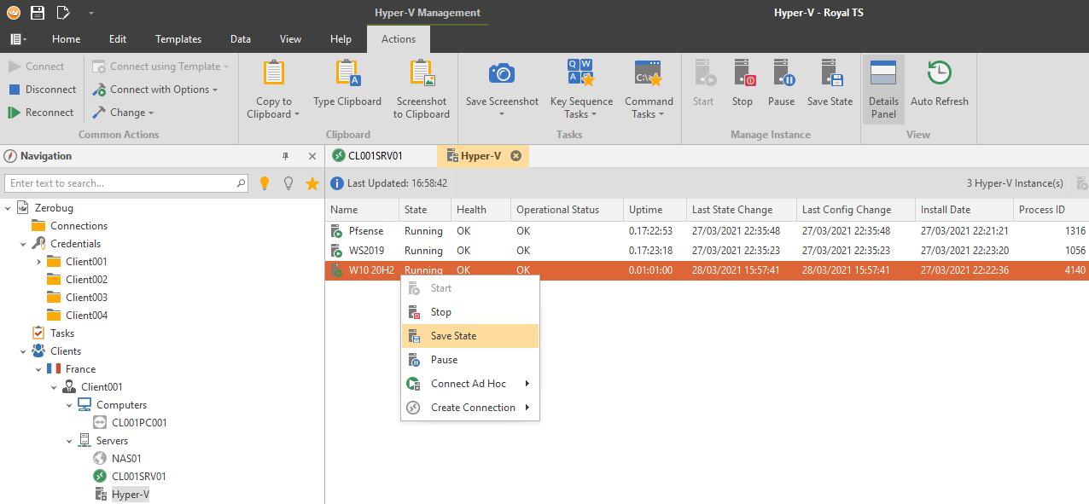The height and width of the screenshot is (504, 1089).
Task: Open Create Connection submenu
Action: (x=470, y=408)
